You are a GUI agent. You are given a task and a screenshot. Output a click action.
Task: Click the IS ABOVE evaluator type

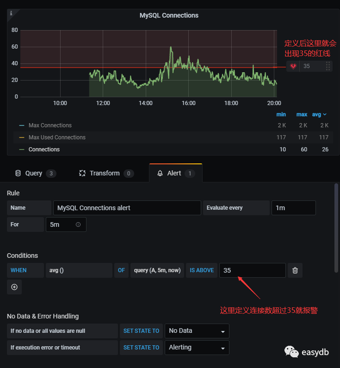(202, 270)
